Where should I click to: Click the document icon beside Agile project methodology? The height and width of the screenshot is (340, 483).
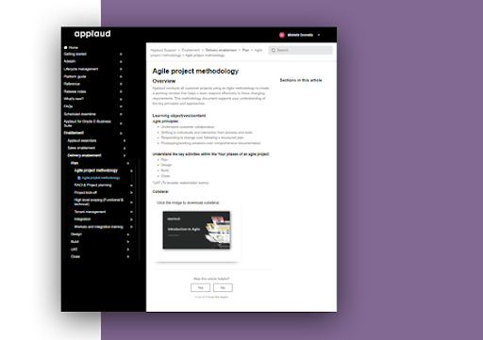pos(79,178)
